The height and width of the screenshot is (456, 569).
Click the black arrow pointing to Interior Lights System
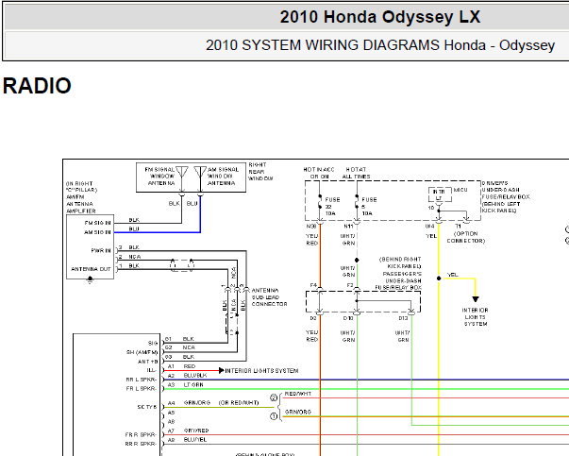(x=475, y=299)
